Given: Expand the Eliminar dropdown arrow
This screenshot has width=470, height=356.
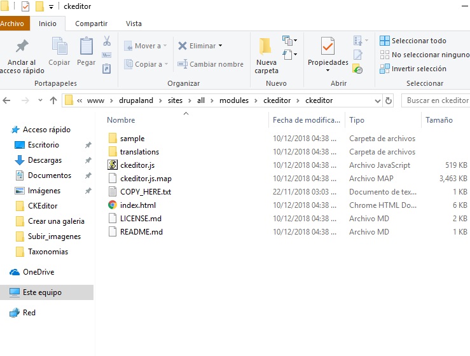Looking at the screenshot, I should [x=220, y=46].
